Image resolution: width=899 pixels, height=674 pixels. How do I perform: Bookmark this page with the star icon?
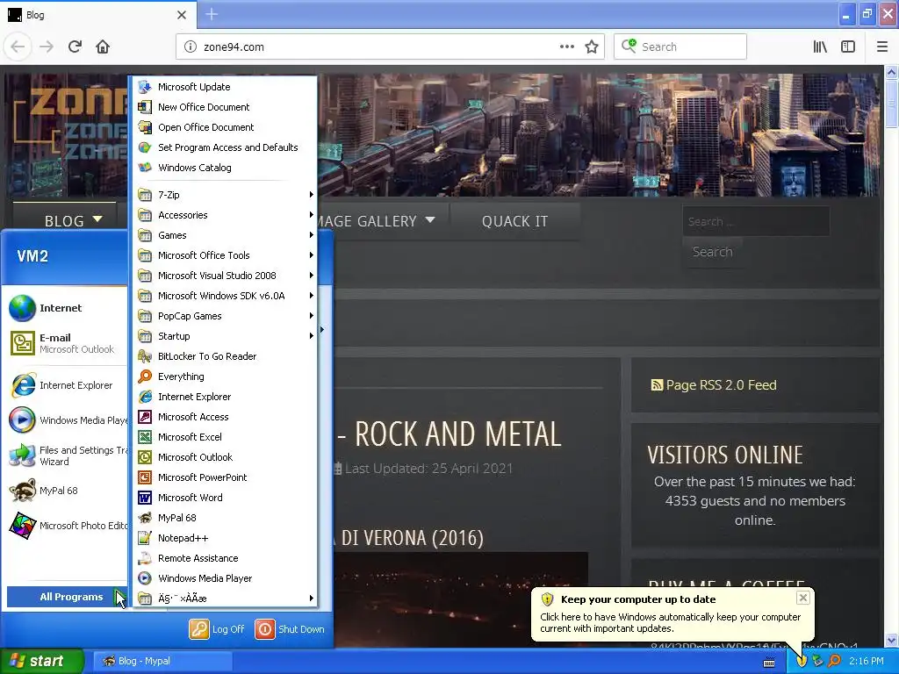(x=592, y=47)
